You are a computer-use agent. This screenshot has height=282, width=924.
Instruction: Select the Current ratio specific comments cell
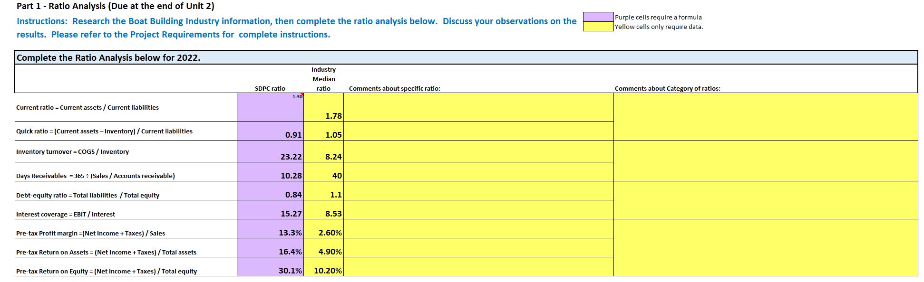tap(478, 107)
